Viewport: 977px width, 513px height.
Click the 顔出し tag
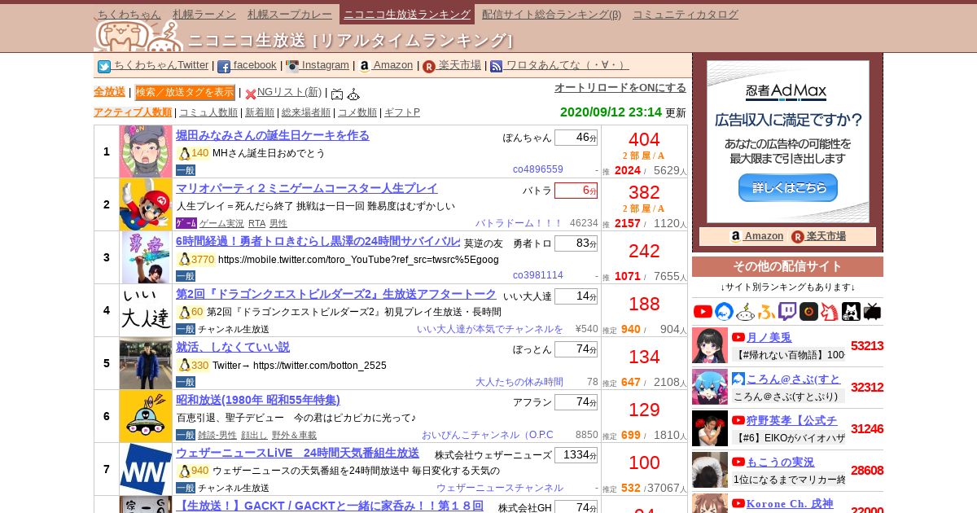pos(254,435)
